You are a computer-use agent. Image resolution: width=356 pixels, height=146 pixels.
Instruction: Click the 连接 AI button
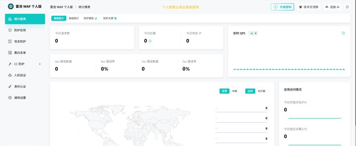[332, 7]
